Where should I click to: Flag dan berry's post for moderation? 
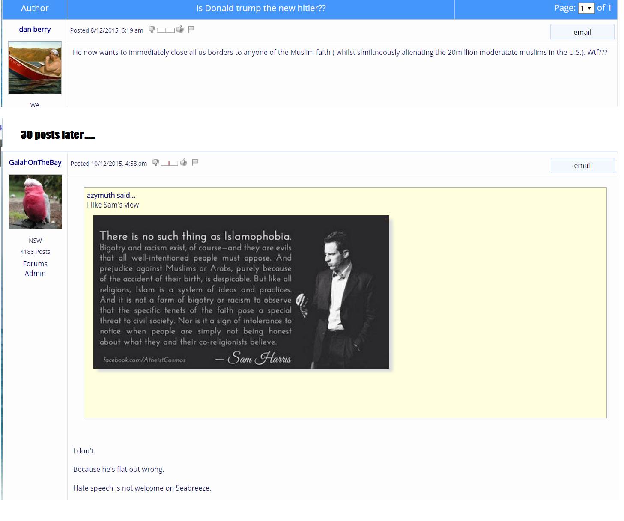191,29
